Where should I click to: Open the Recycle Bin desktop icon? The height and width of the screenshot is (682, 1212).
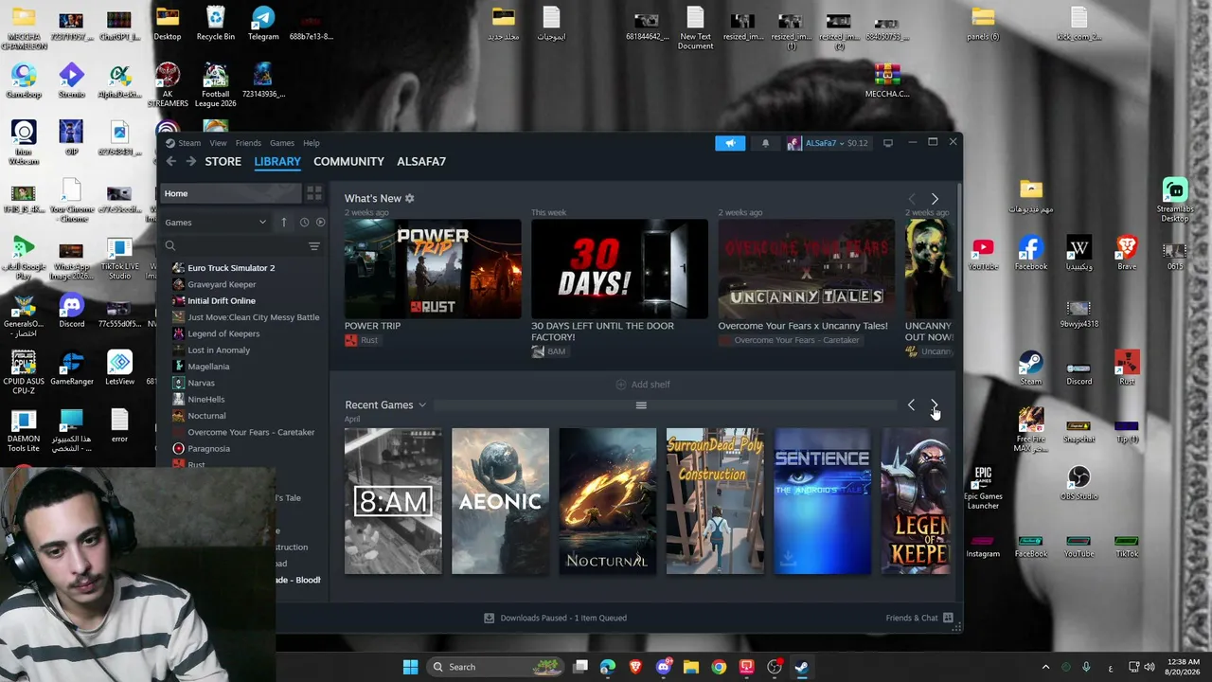(216, 25)
